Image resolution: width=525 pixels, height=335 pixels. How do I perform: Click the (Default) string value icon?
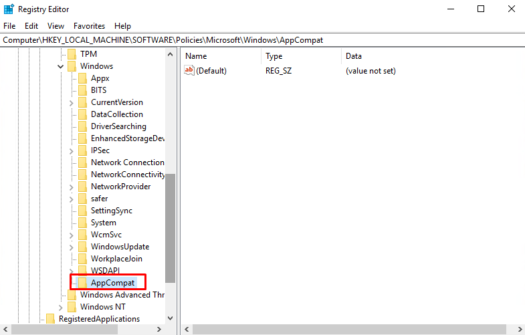(189, 70)
